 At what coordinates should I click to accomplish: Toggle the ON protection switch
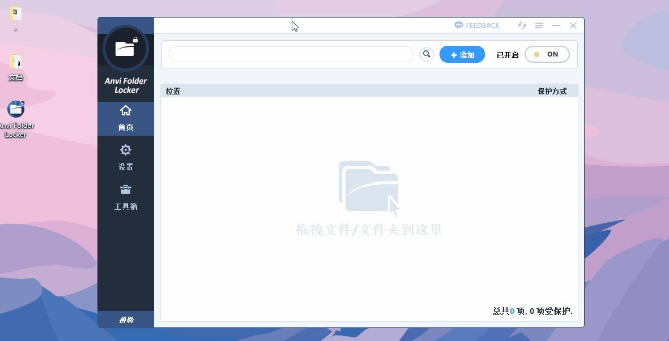547,54
